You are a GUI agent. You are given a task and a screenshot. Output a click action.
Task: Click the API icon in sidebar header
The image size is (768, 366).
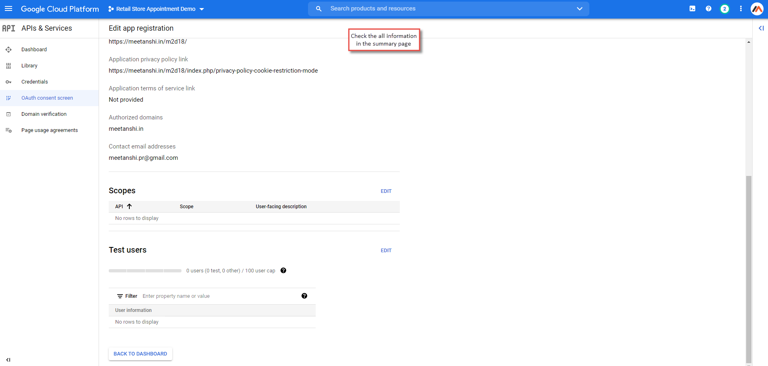(x=8, y=28)
